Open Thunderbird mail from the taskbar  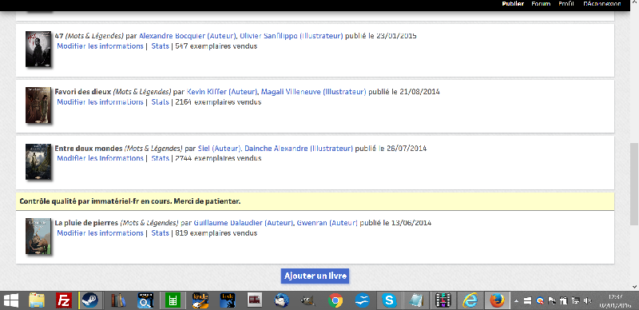[282, 301]
